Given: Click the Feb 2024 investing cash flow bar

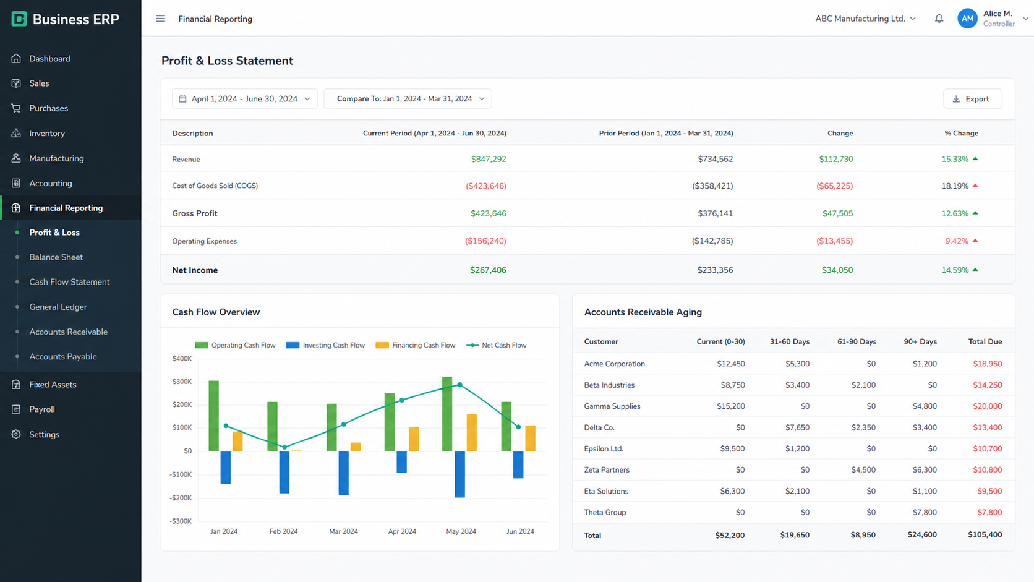Looking at the screenshot, I should 284,472.
